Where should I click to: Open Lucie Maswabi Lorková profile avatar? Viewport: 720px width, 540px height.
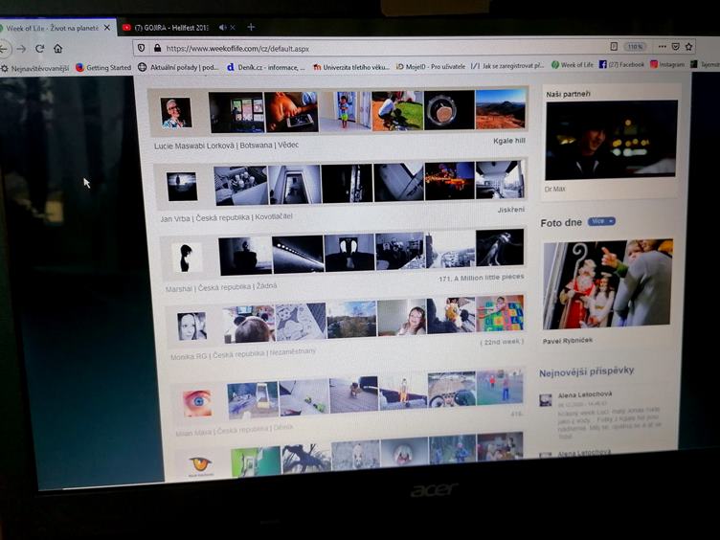pyautogui.click(x=176, y=113)
